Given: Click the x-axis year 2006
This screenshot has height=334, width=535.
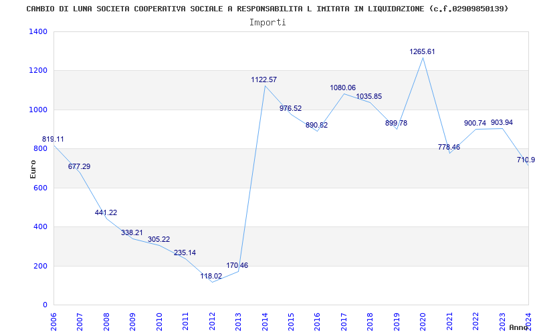Looking at the screenshot, I should click(x=53, y=322).
